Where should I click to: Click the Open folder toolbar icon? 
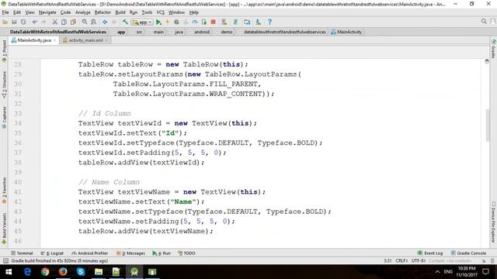pyautogui.click(x=5, y=22)
